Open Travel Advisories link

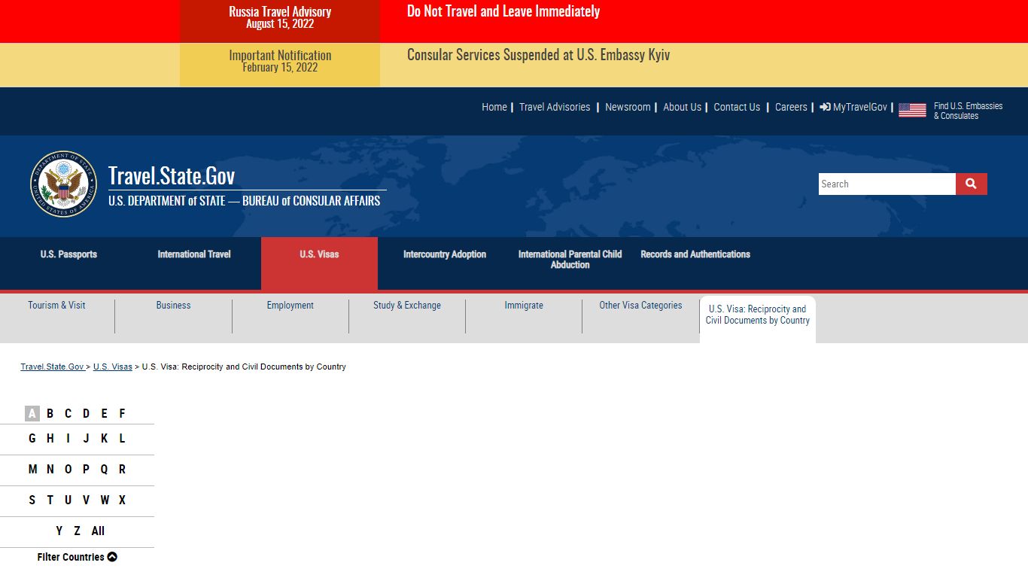click(x=555, y=107)
